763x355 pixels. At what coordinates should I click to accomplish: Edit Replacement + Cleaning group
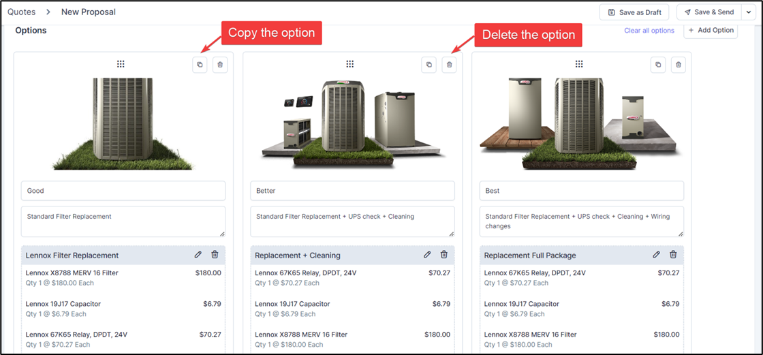[427, 255]
